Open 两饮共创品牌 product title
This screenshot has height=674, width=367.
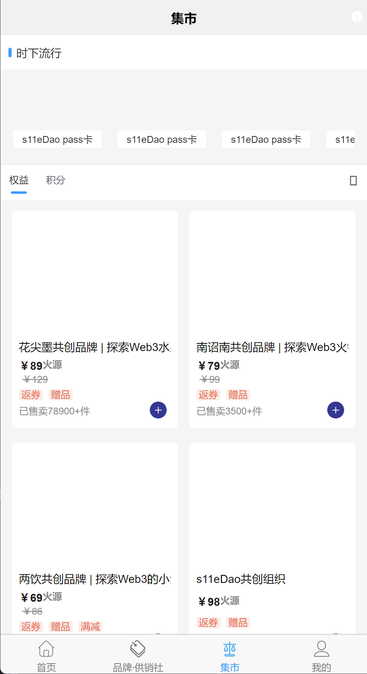click(95, 579)
